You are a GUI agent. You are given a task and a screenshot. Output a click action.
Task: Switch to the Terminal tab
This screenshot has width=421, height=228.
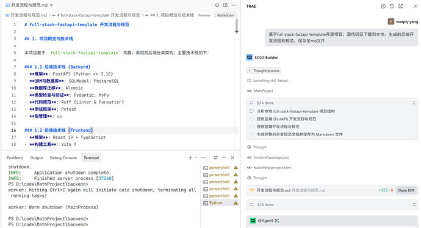[91, 158]
